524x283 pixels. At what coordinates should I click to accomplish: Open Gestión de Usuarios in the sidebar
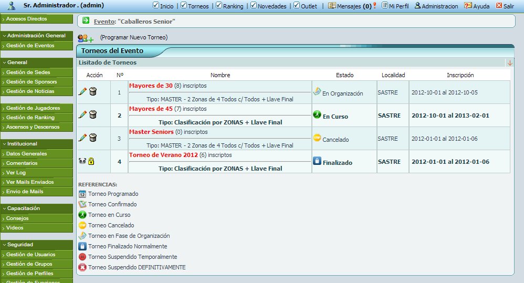36,255
